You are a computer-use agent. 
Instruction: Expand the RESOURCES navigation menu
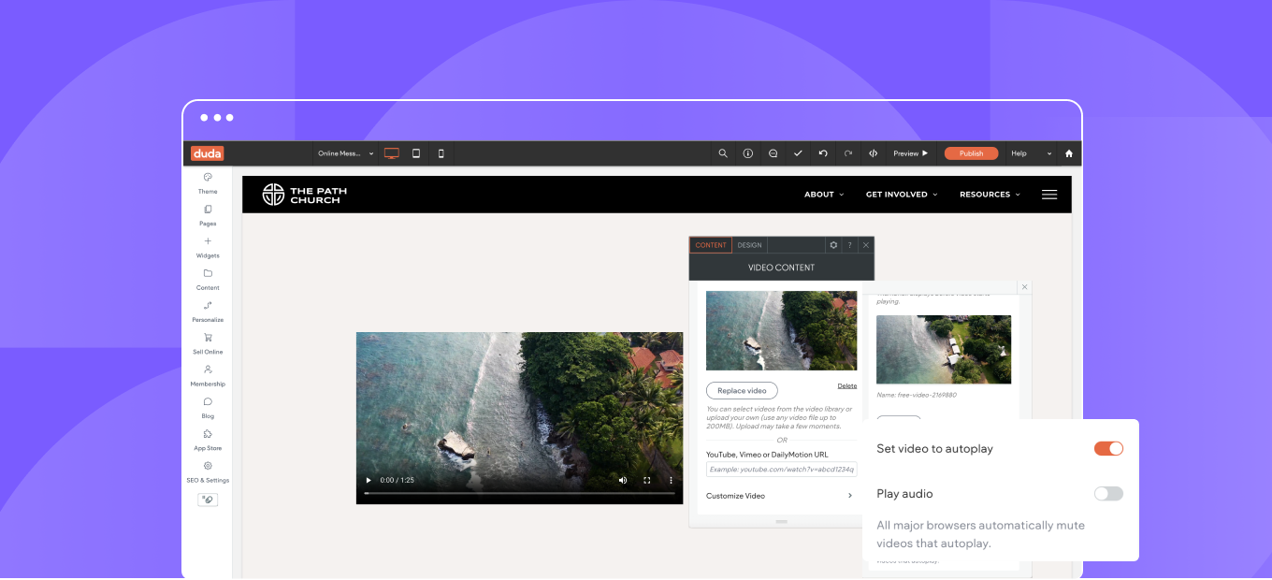coord(990,195)
